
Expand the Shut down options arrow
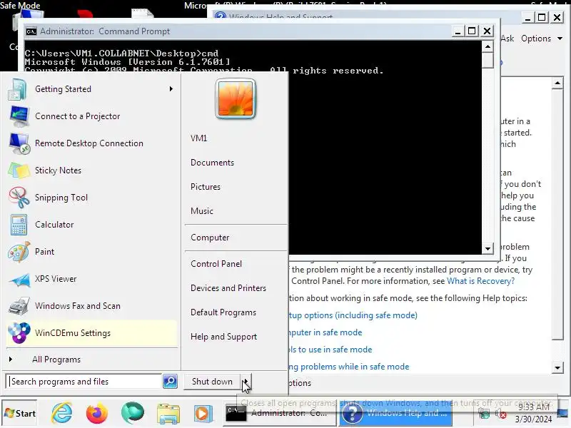pyautogui.click(x=246, y=382)
